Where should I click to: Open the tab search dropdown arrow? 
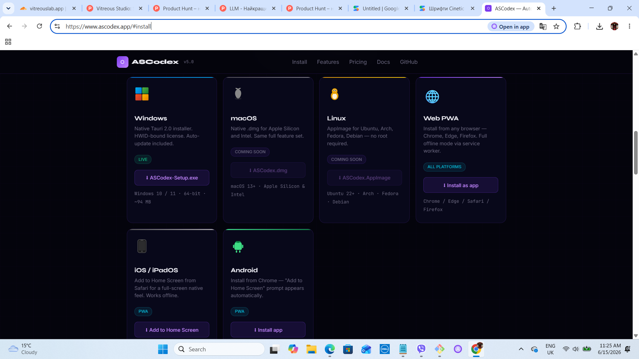(x=8, y=8)
